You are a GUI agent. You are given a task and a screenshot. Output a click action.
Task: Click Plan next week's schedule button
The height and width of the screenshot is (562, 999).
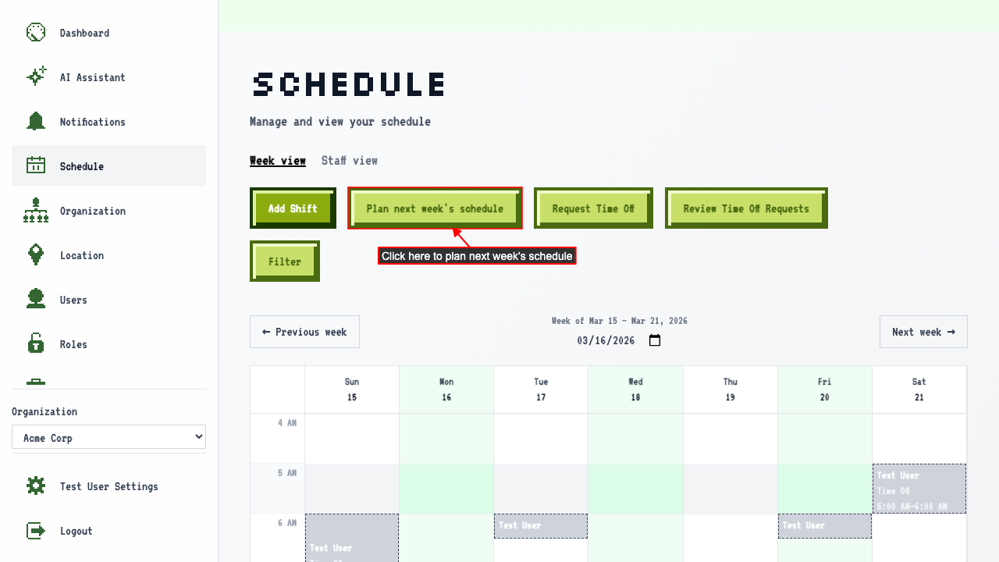click(x=435, y=208)
